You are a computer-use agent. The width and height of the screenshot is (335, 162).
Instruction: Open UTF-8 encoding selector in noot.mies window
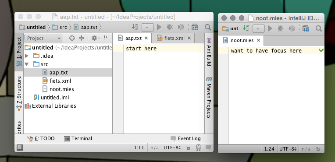coord(288,149)
